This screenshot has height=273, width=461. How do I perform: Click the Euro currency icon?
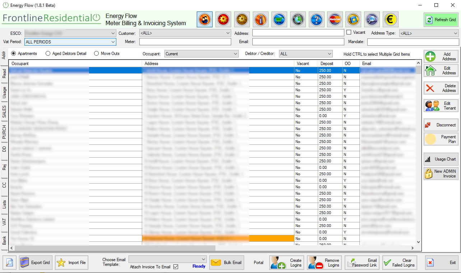pos(391,19)
